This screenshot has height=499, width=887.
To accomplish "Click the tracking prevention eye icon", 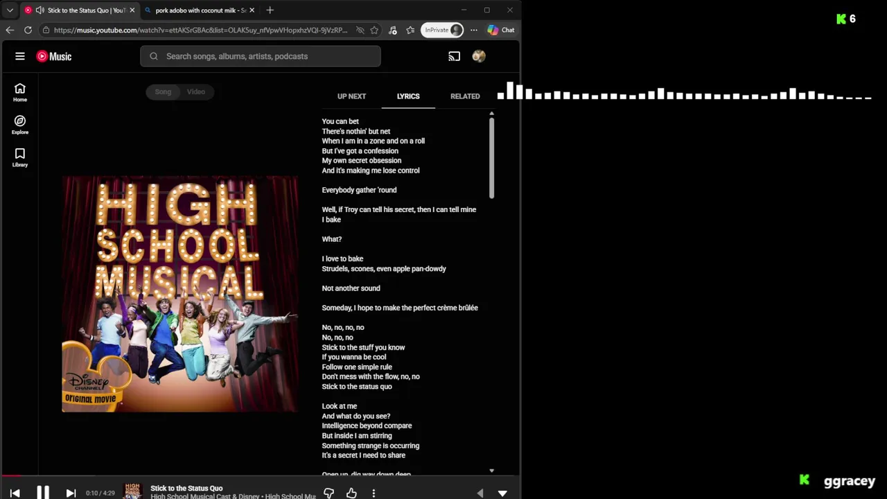I will (360, 30).
